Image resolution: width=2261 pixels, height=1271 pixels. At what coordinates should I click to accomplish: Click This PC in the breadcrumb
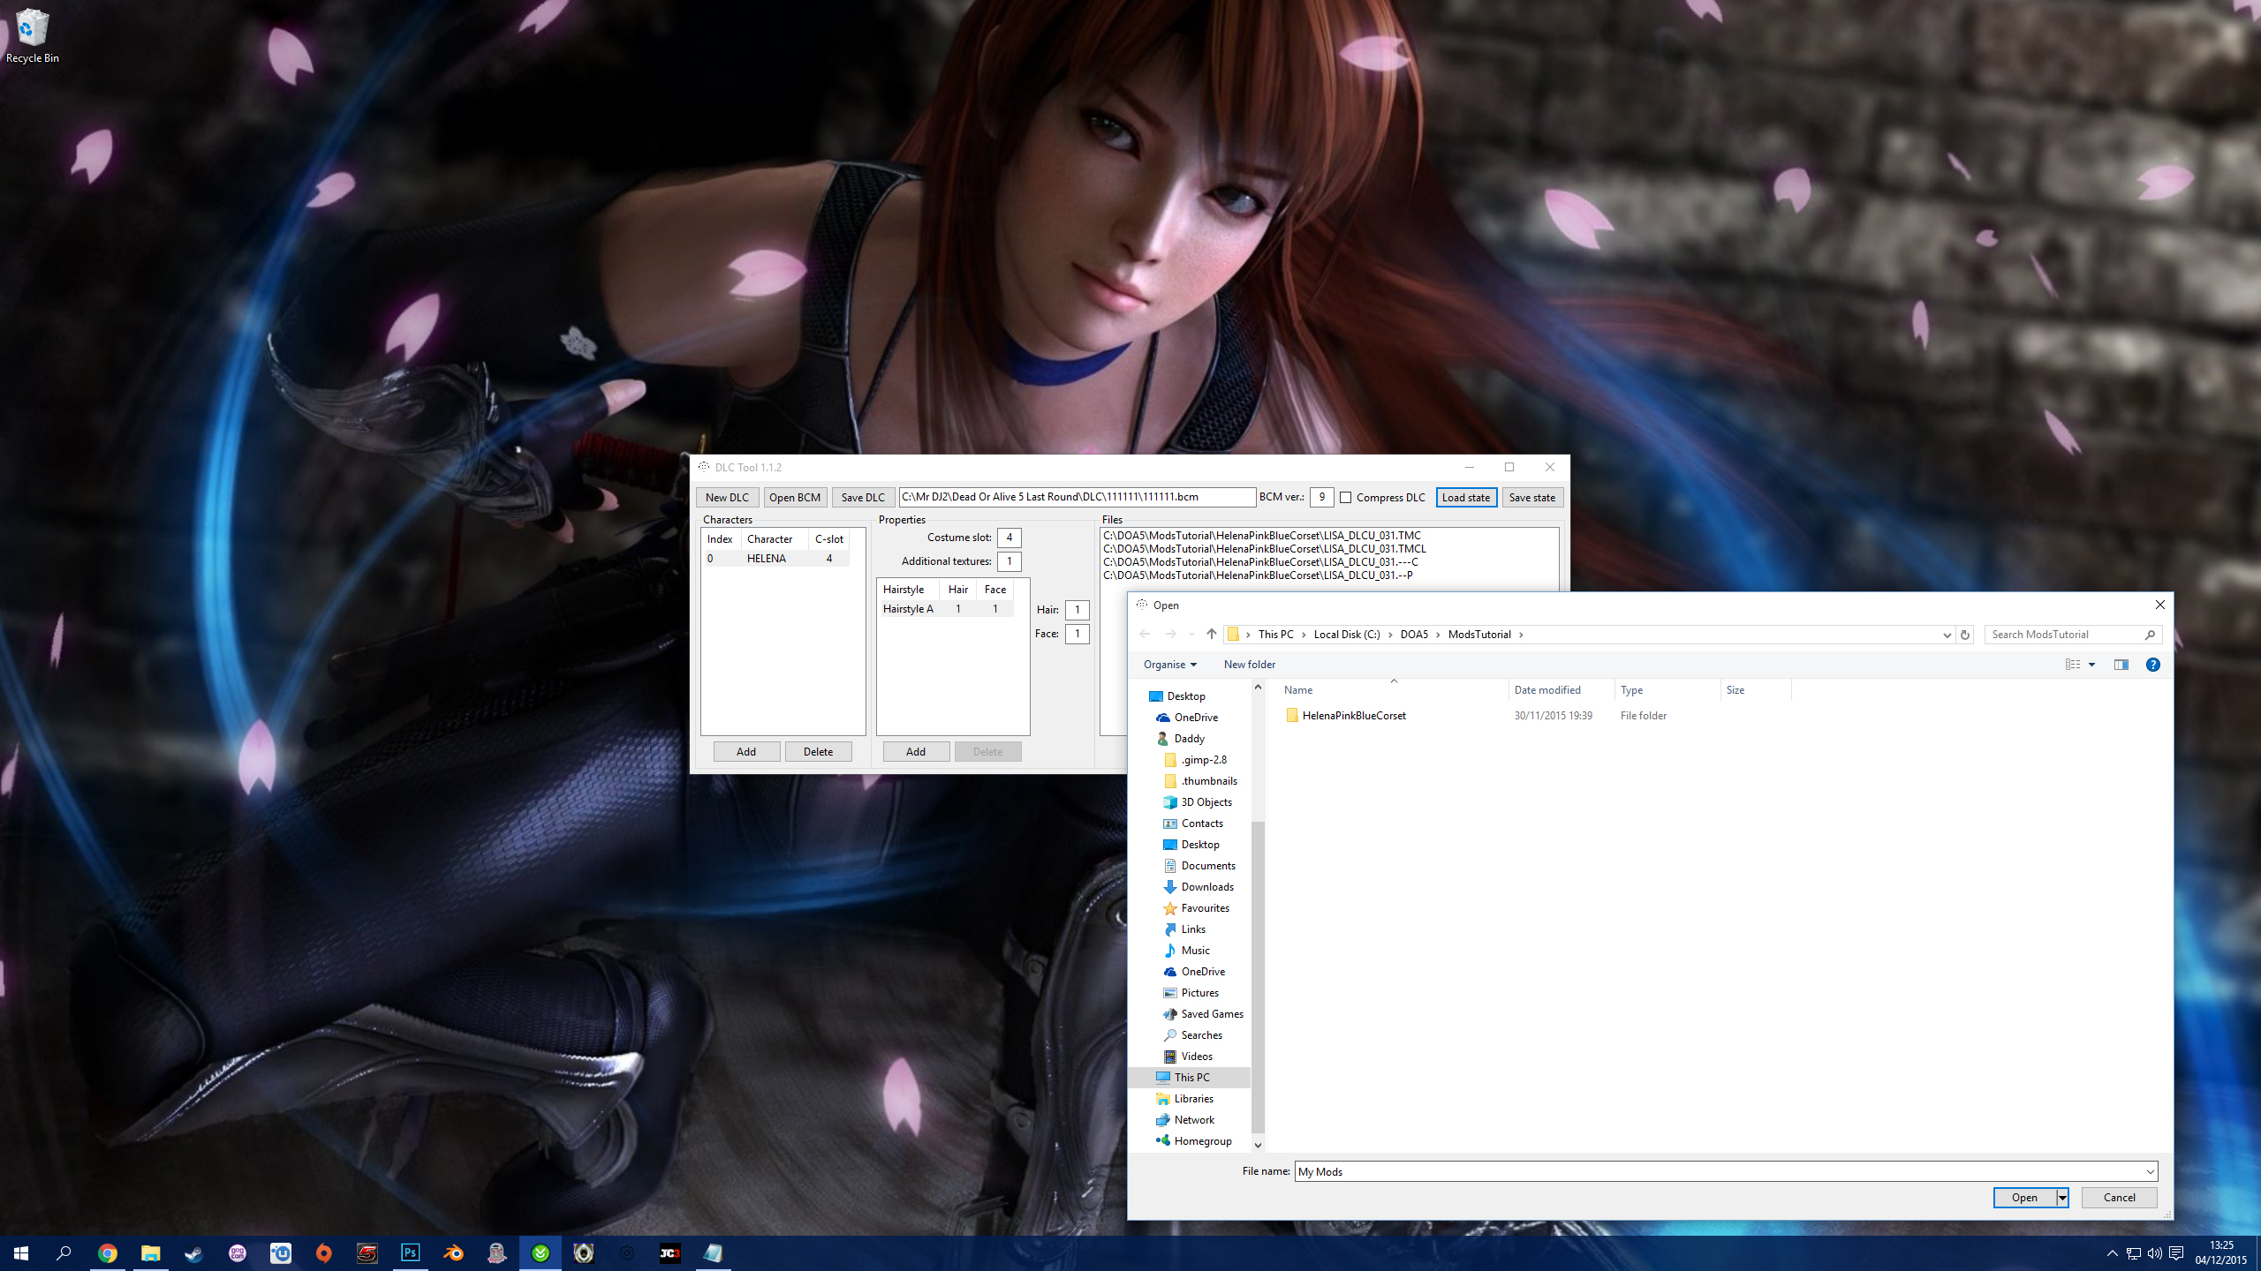(1275, 634)
